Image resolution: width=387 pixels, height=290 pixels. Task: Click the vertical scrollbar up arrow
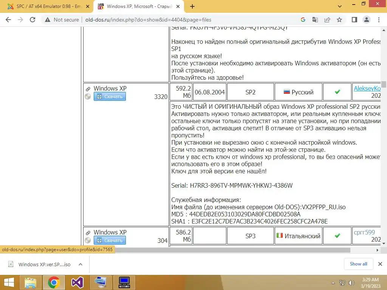[x=384, y=30]
